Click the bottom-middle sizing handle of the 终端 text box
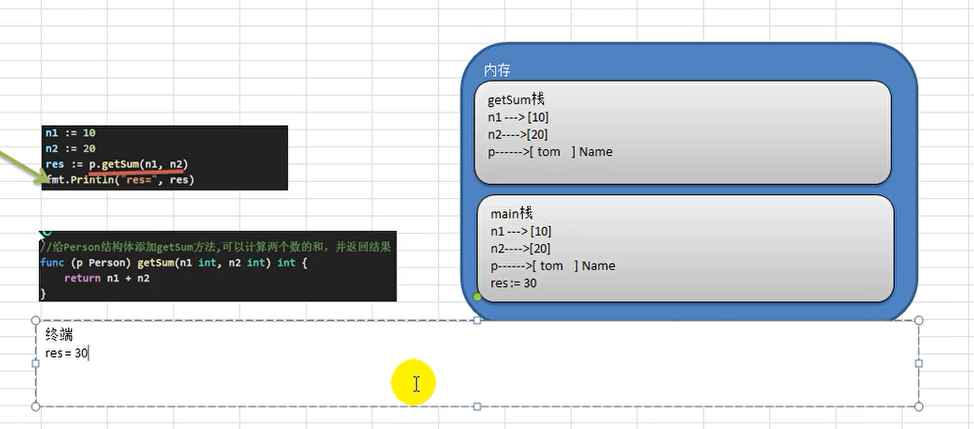This screenshot has width=974, height=429. point(477,407)
